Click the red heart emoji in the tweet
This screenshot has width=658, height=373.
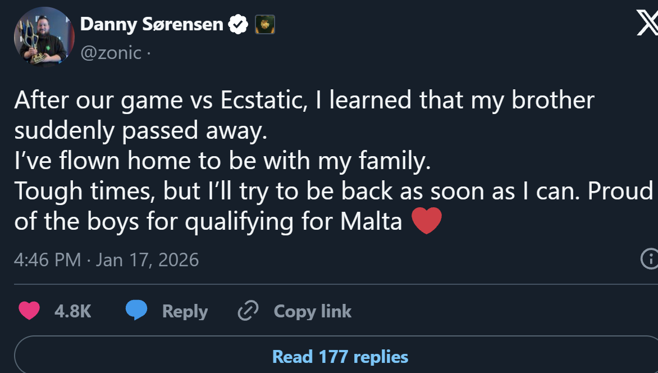(x=427, y=221)
